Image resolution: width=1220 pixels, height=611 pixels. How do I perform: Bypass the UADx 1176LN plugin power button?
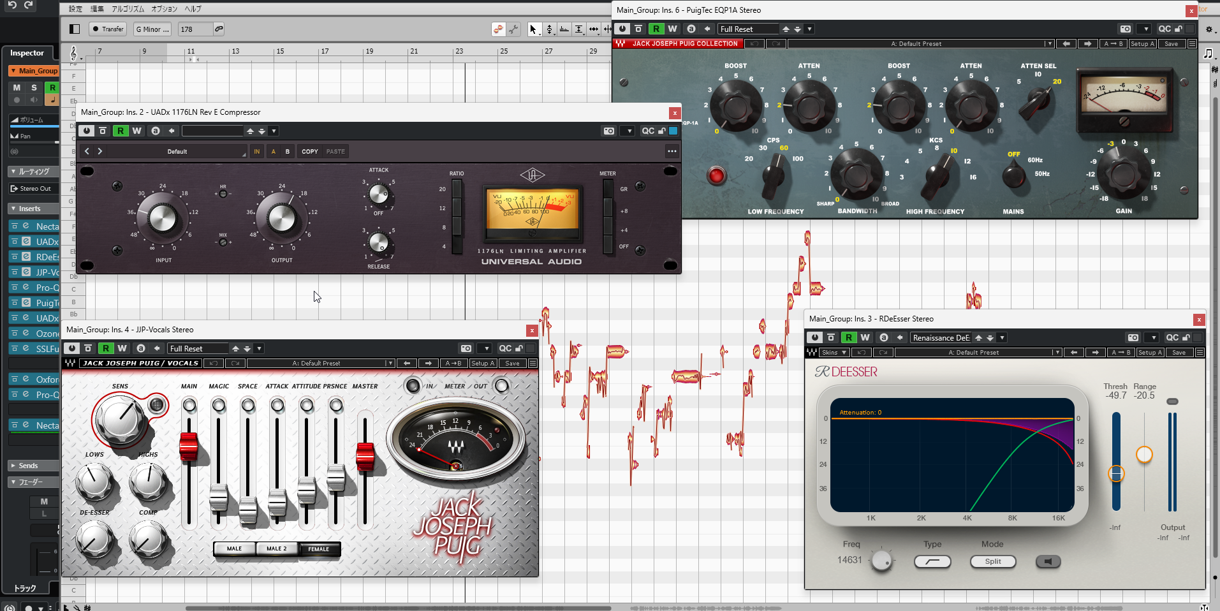pos(87,131)
